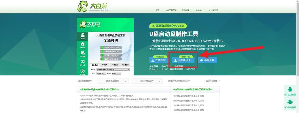Expand the 选择电脑类型 dropdown
299x113 pixels.
[113, 81]
